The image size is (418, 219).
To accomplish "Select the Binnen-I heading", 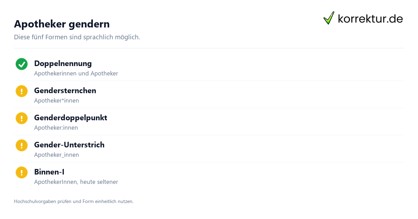I will point(49,172).
